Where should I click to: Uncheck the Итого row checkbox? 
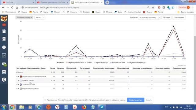click(x=17, y=72)
